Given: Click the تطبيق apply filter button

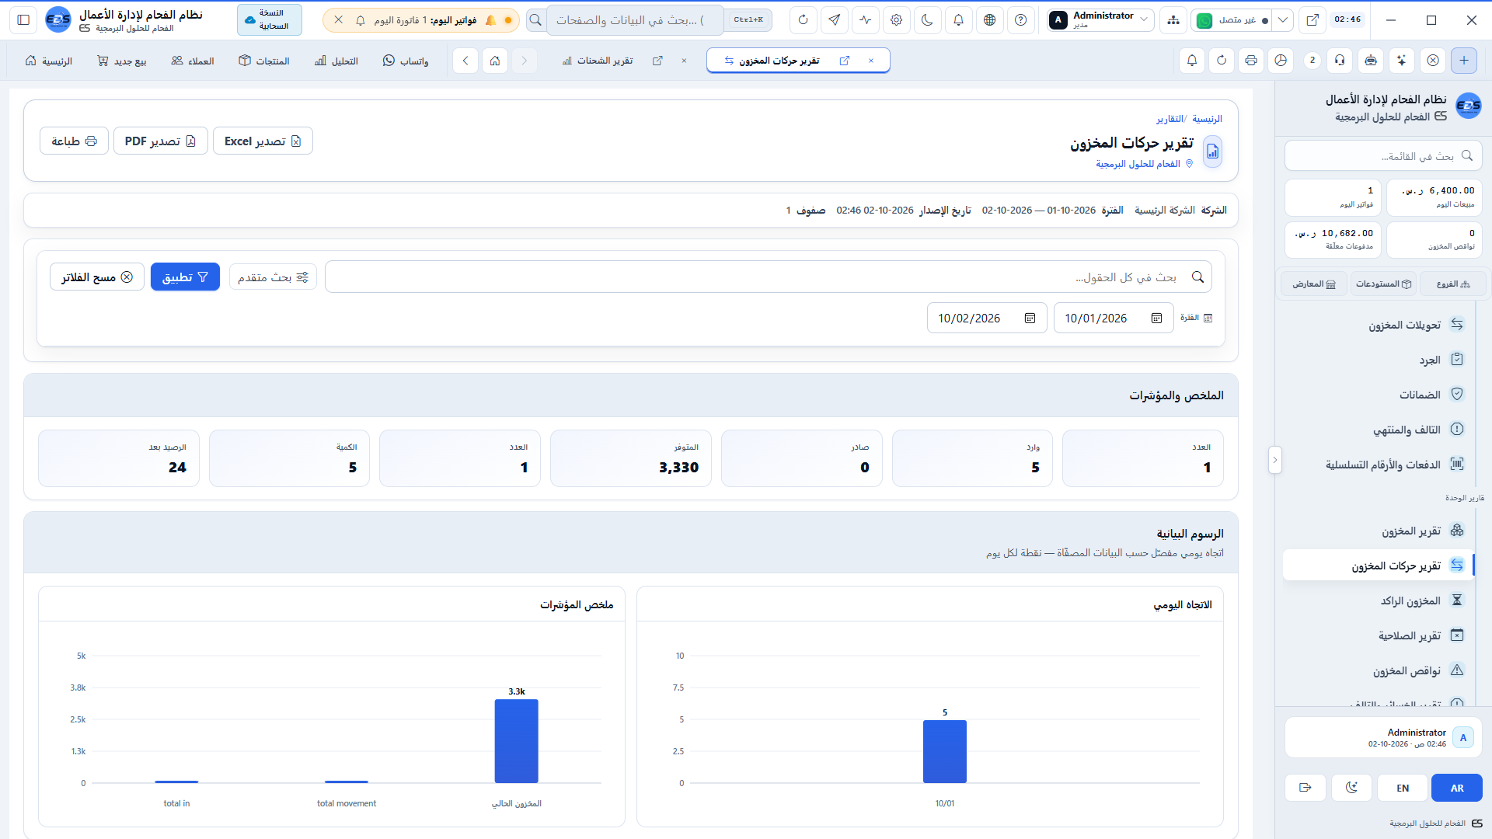Looking at the screenshot, I should [x=185, y=277].
